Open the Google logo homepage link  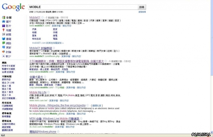[13, 7]
